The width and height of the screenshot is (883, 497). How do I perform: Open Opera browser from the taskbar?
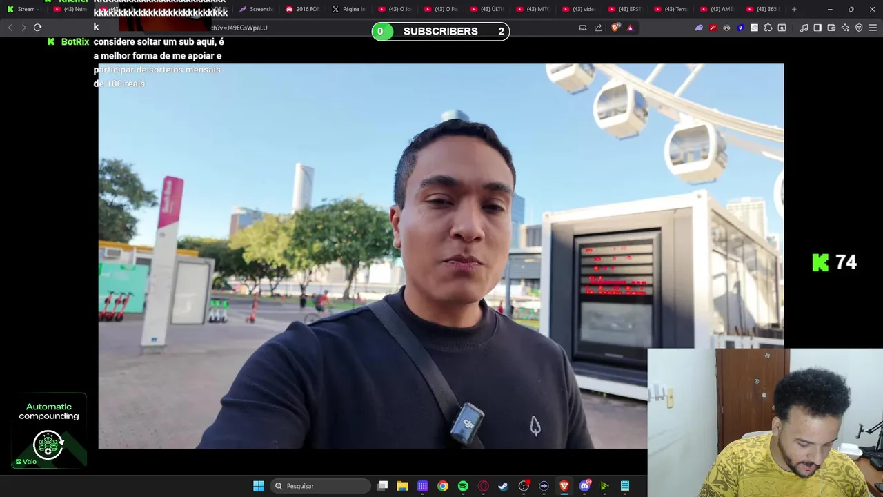point(483,486)
